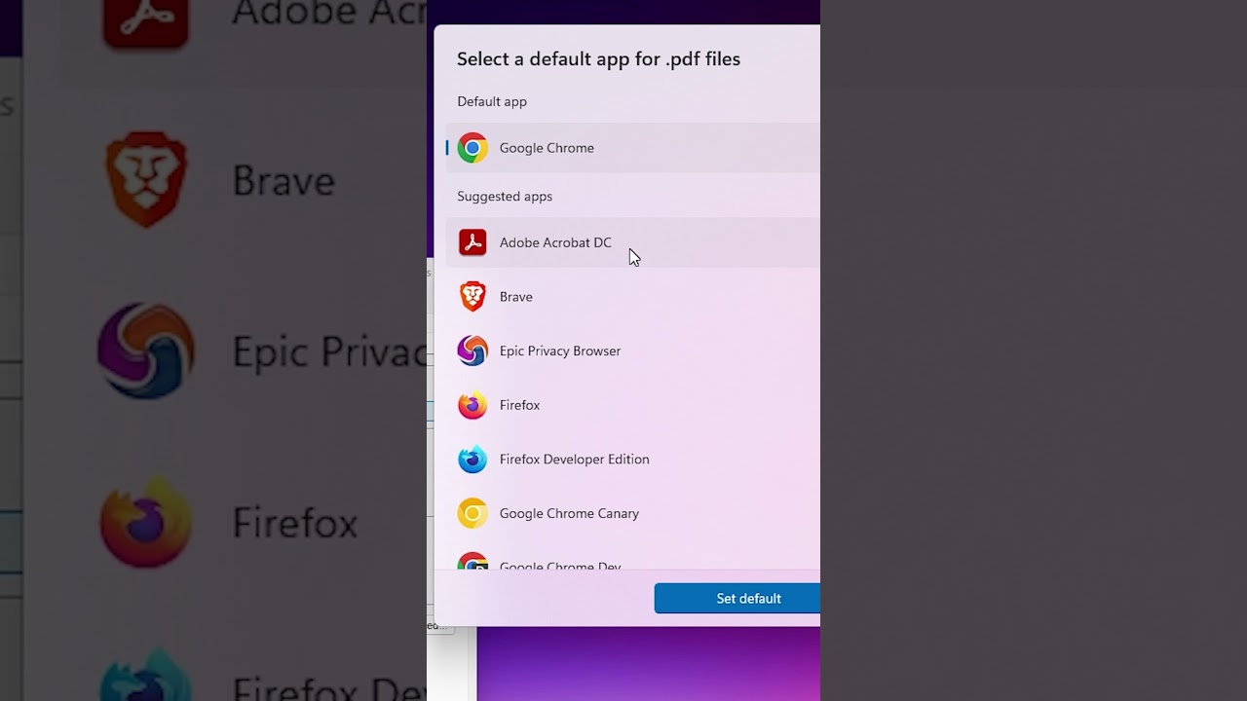
Task: Pick the 'Brave' text in suggested apps
Action: tap(516, 297)
